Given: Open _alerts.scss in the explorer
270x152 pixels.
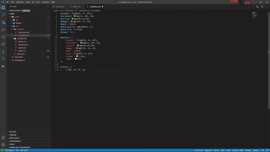Looking at the screenshot, I should [x=22, y=42].
